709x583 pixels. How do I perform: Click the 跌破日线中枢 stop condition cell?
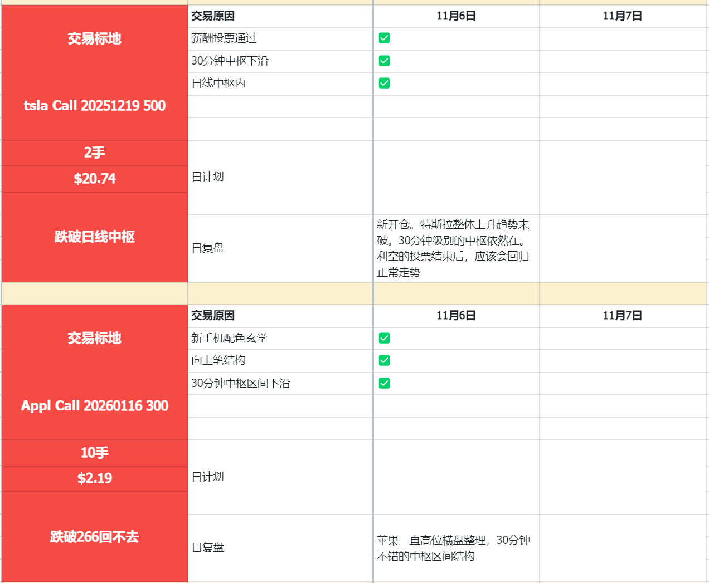point(95,237)
